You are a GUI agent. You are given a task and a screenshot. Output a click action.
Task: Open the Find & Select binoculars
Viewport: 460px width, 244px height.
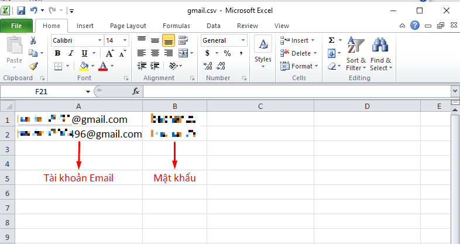point(380,54)
